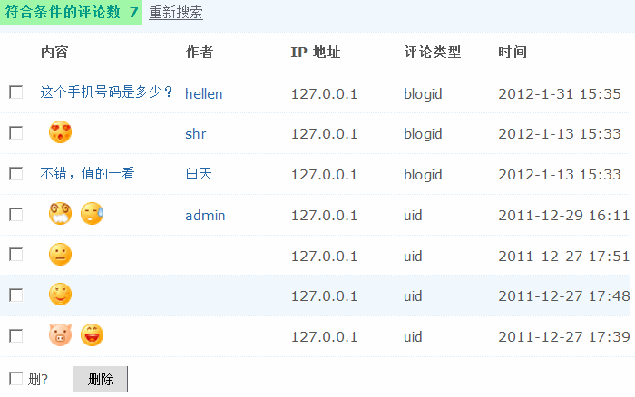Screen dimensions: 635x397
Task: Select checkbox of comment dated 2011-12-27 17:51
Action: (x=15, y=255)
